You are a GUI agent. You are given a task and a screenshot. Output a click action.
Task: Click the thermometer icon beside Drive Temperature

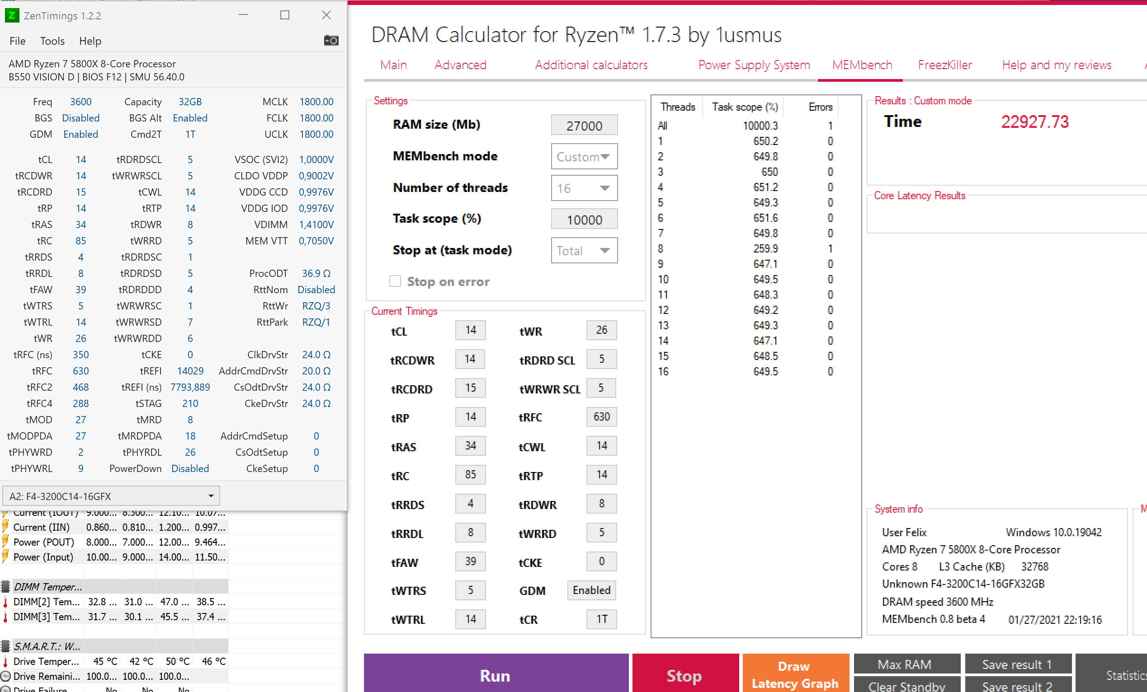5,661
